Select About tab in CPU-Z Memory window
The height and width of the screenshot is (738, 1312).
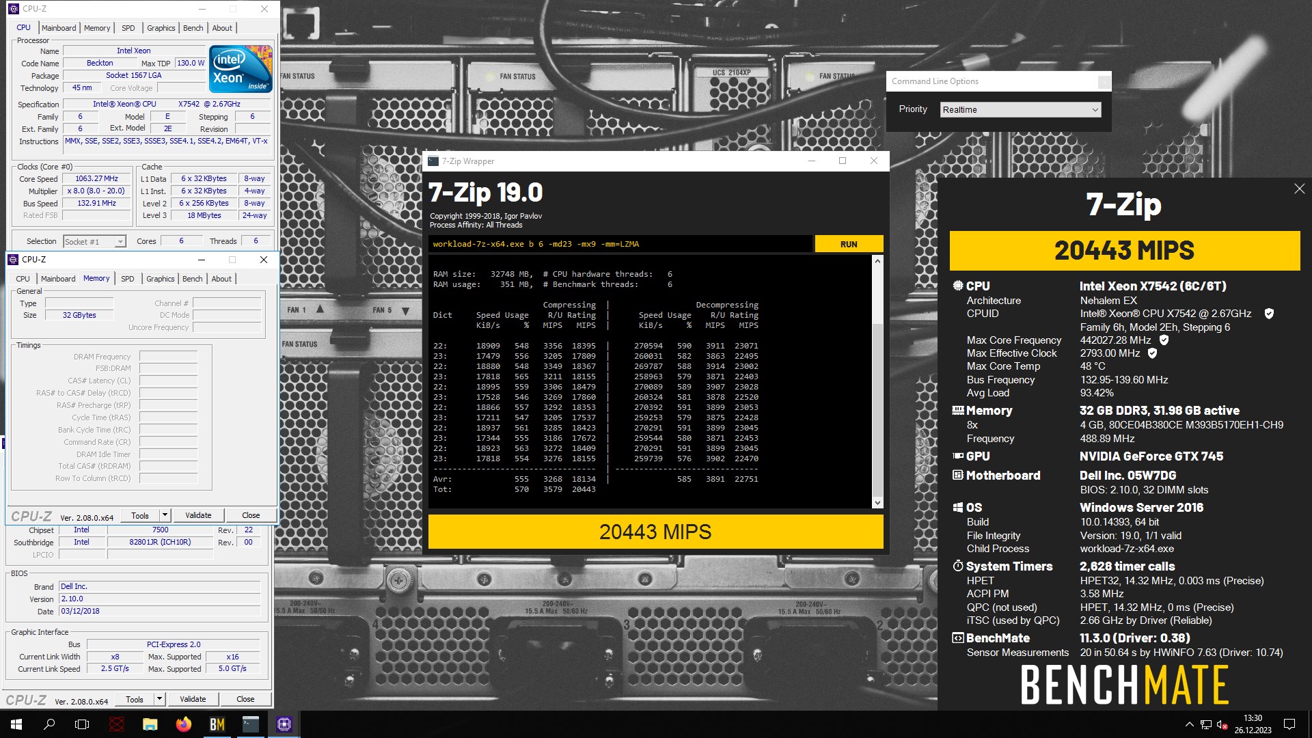(221, 279)
